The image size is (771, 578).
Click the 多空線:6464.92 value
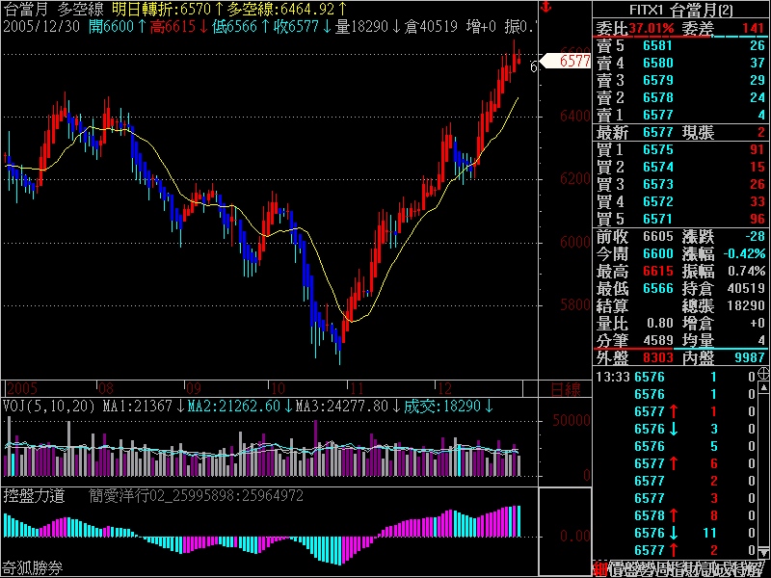click(x=286, y=9)
